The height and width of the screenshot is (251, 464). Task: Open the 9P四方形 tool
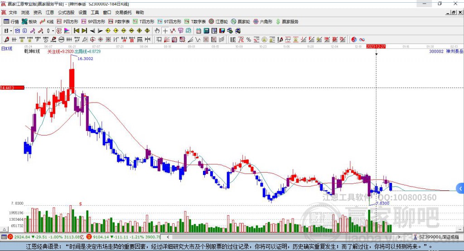pyautogui.click(x=93, y=22)
